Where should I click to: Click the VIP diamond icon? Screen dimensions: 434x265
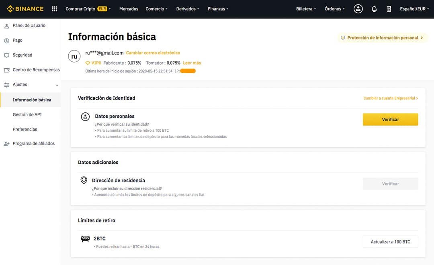88,63
